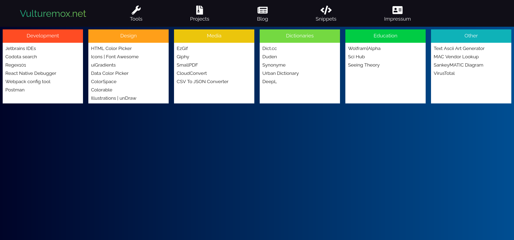Visit the Giphy link
This screenshot has width=514, height=240.
point(183,57)
